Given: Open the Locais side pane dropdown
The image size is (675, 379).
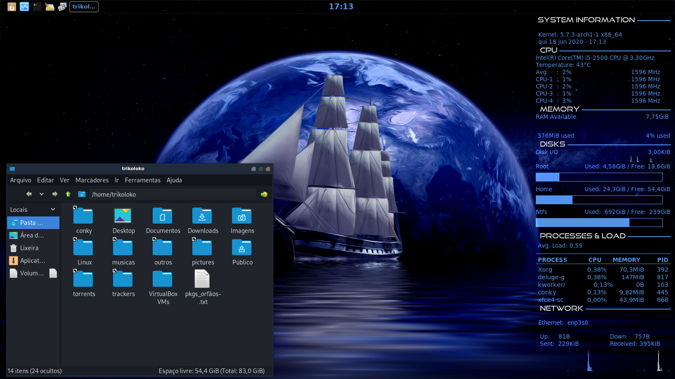Looking at the screenshot, I should (x=53, y=209).
